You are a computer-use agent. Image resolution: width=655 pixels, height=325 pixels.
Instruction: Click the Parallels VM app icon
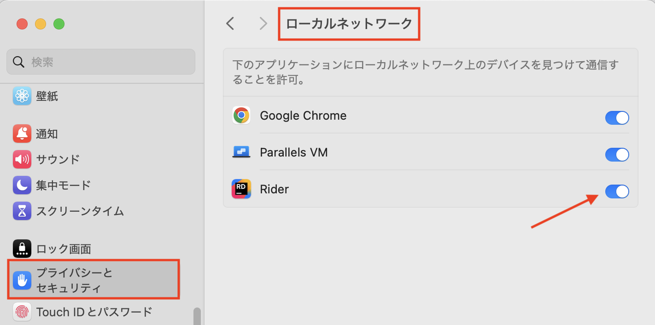coord(241,152)
